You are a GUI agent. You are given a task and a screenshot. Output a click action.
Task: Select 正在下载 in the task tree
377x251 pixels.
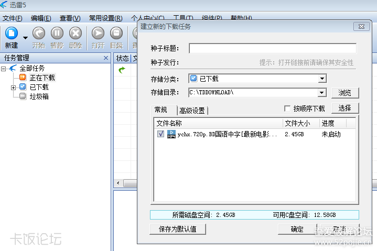tap(42, 78)
